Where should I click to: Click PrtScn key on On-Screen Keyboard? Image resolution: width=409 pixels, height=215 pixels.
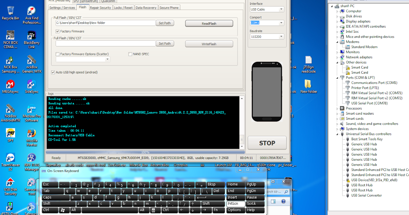click(236, 204)
